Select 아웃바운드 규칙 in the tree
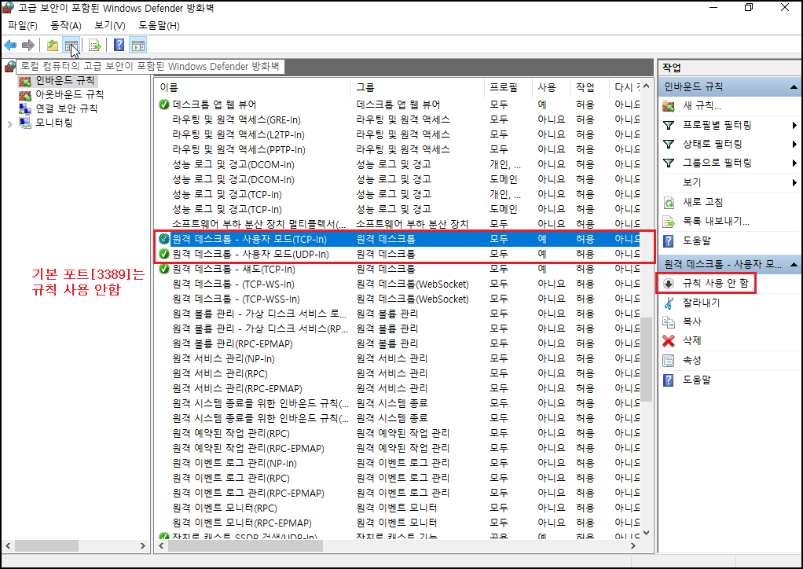803x569 pixels. pos(70,95)
